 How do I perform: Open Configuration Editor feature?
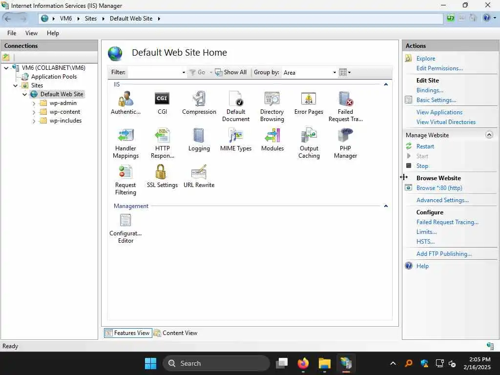[x=125, y=229]
